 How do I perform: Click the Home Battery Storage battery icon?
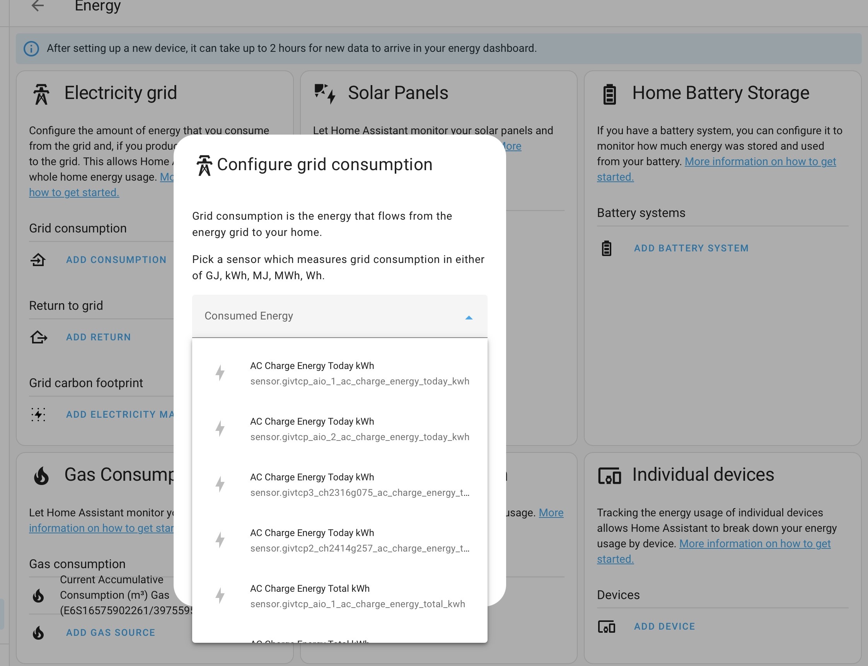point(609,94)
